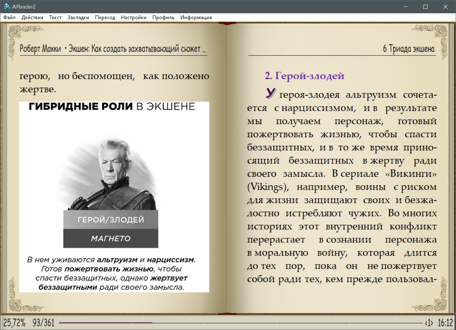The height and width of the screenshot is (330, 456).
Task: Click the AlReader2 app icon in title bar
Action: (x=6, y=6)
